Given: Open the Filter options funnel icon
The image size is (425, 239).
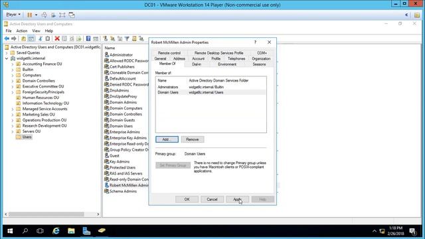Looking at the screenshot, I should (127, 39).
